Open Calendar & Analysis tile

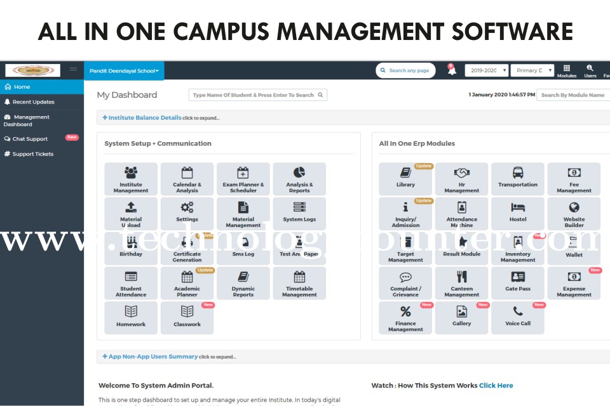pyautogui.click(x=187, y=179)
